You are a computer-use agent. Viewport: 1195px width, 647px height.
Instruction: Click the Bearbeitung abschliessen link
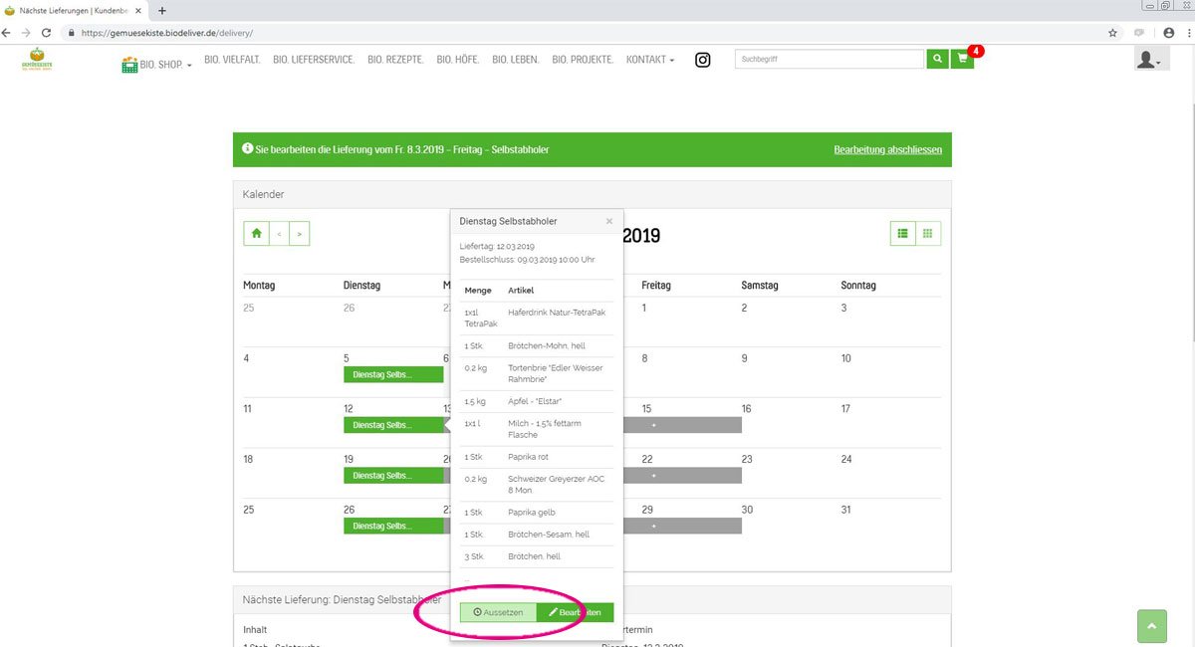pyautogui.click(x=887, y=149)
